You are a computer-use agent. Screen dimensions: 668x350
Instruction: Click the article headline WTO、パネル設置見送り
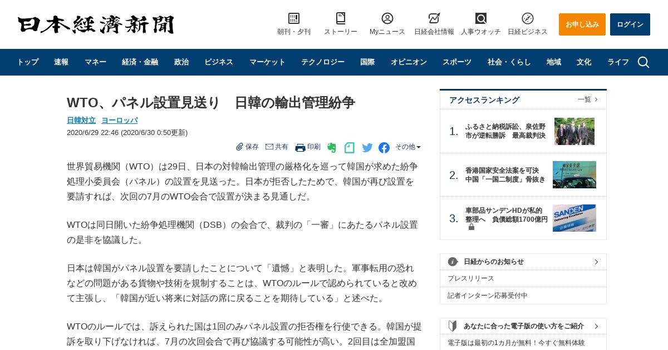211,102
